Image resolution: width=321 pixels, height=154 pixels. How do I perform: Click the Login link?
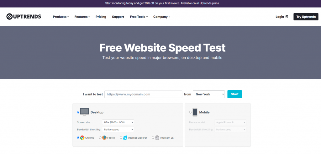(282, 17)
